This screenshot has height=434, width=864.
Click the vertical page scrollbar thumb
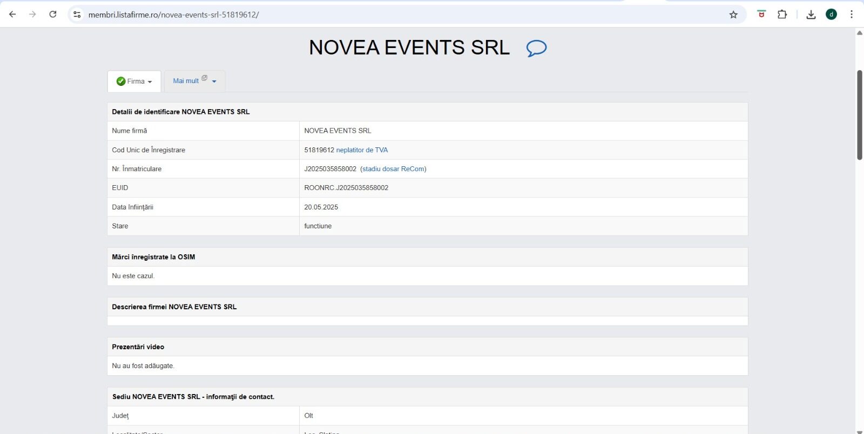tap(859, 114)
